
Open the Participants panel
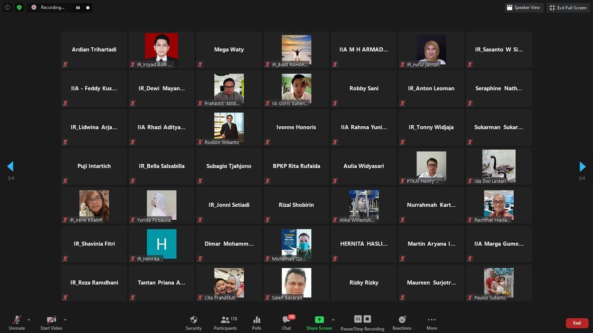point(225,322)
